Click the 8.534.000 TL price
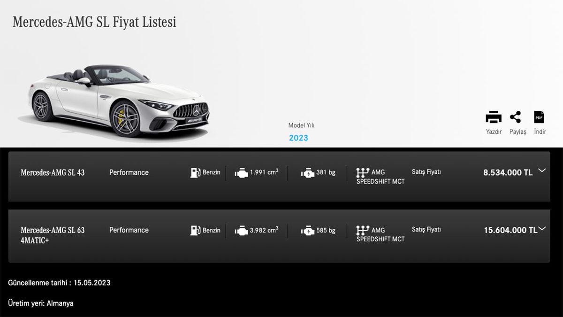563x317 pixels. point(509,172)
